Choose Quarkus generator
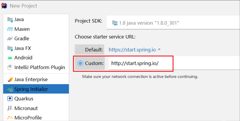240x121 pixels. point(36,99)
